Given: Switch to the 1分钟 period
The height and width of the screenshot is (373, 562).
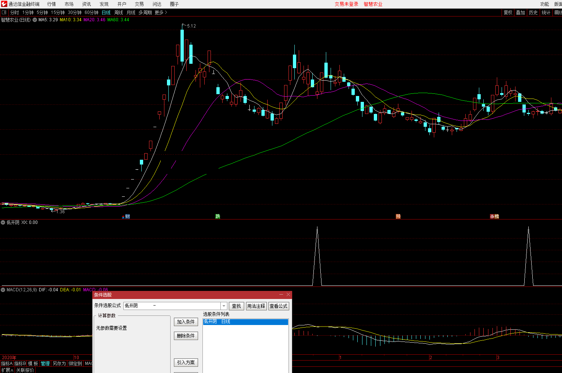Looking at the screenshot, I should click(28, 12).
